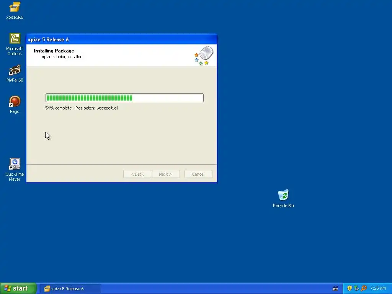Click the taskbar clock showing 7:25 AM
This screenshot has width=392, height=294.
coord(378,288)
